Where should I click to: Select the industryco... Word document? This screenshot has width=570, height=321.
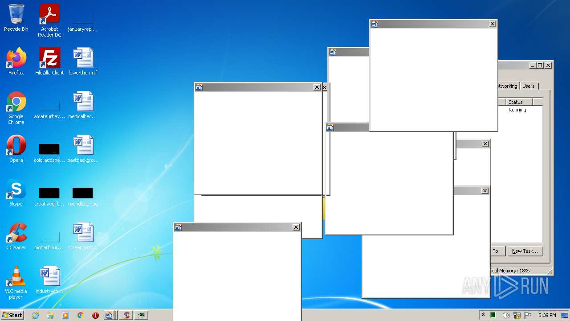coord(49,280)
